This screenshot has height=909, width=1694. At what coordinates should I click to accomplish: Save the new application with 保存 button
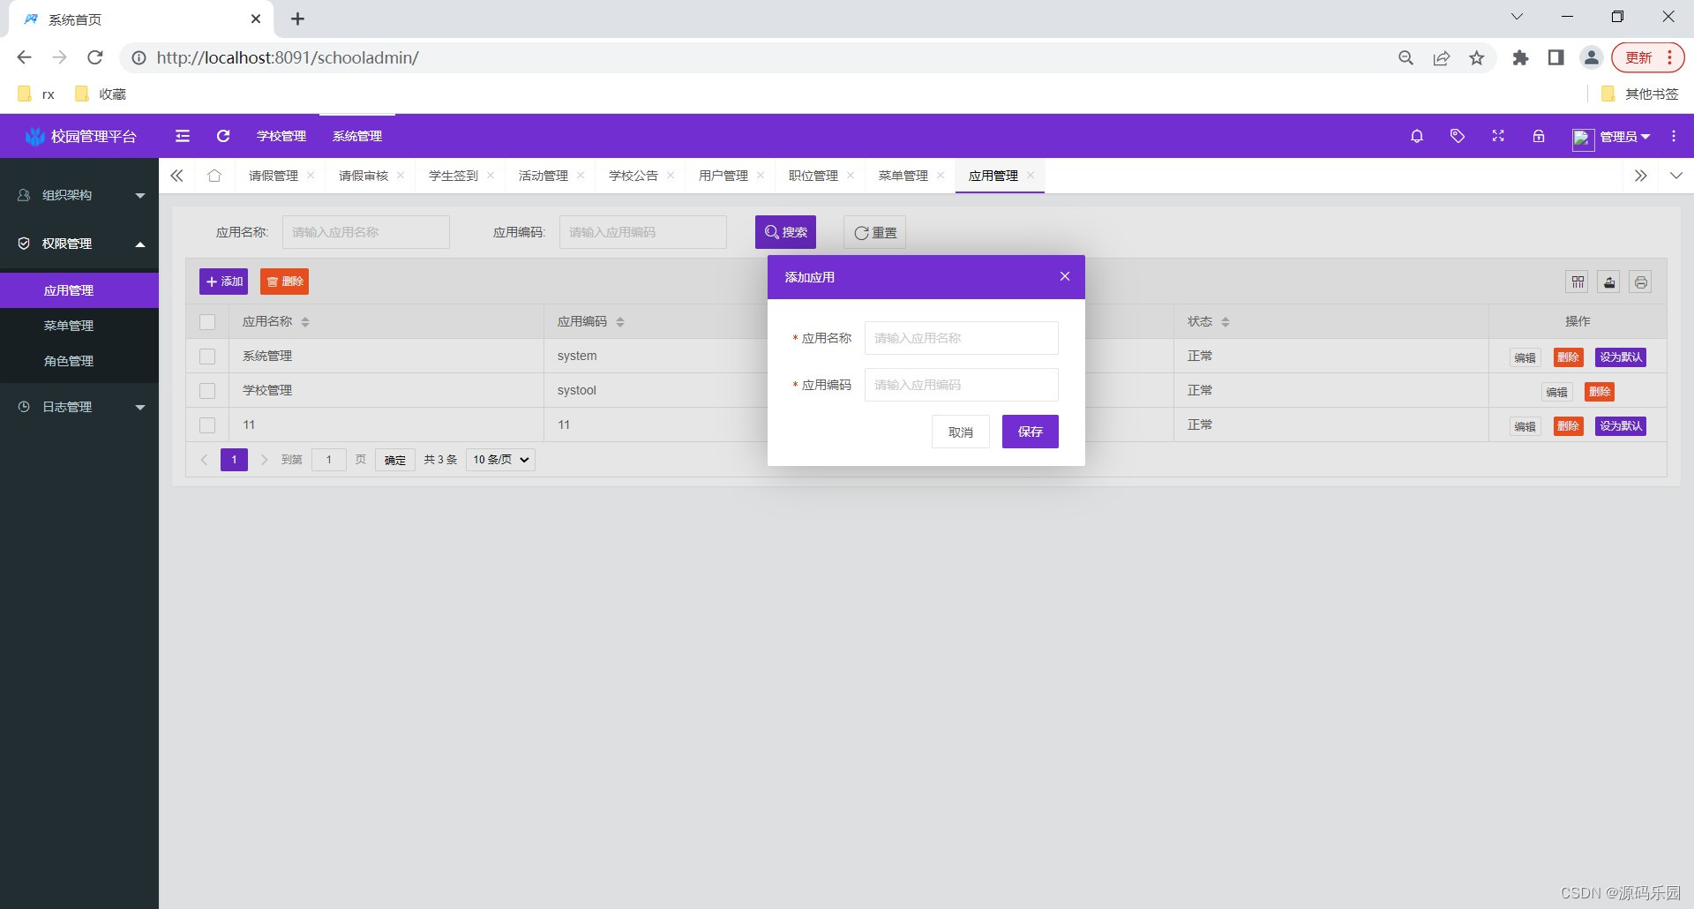[1030, 432]
